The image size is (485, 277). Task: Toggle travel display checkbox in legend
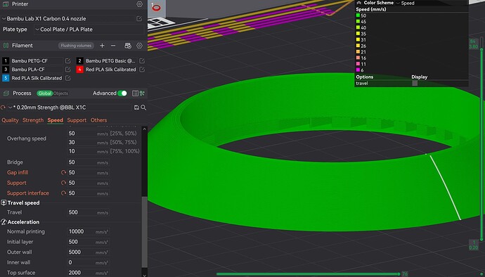pyautogui.click(x=415, y=83)
